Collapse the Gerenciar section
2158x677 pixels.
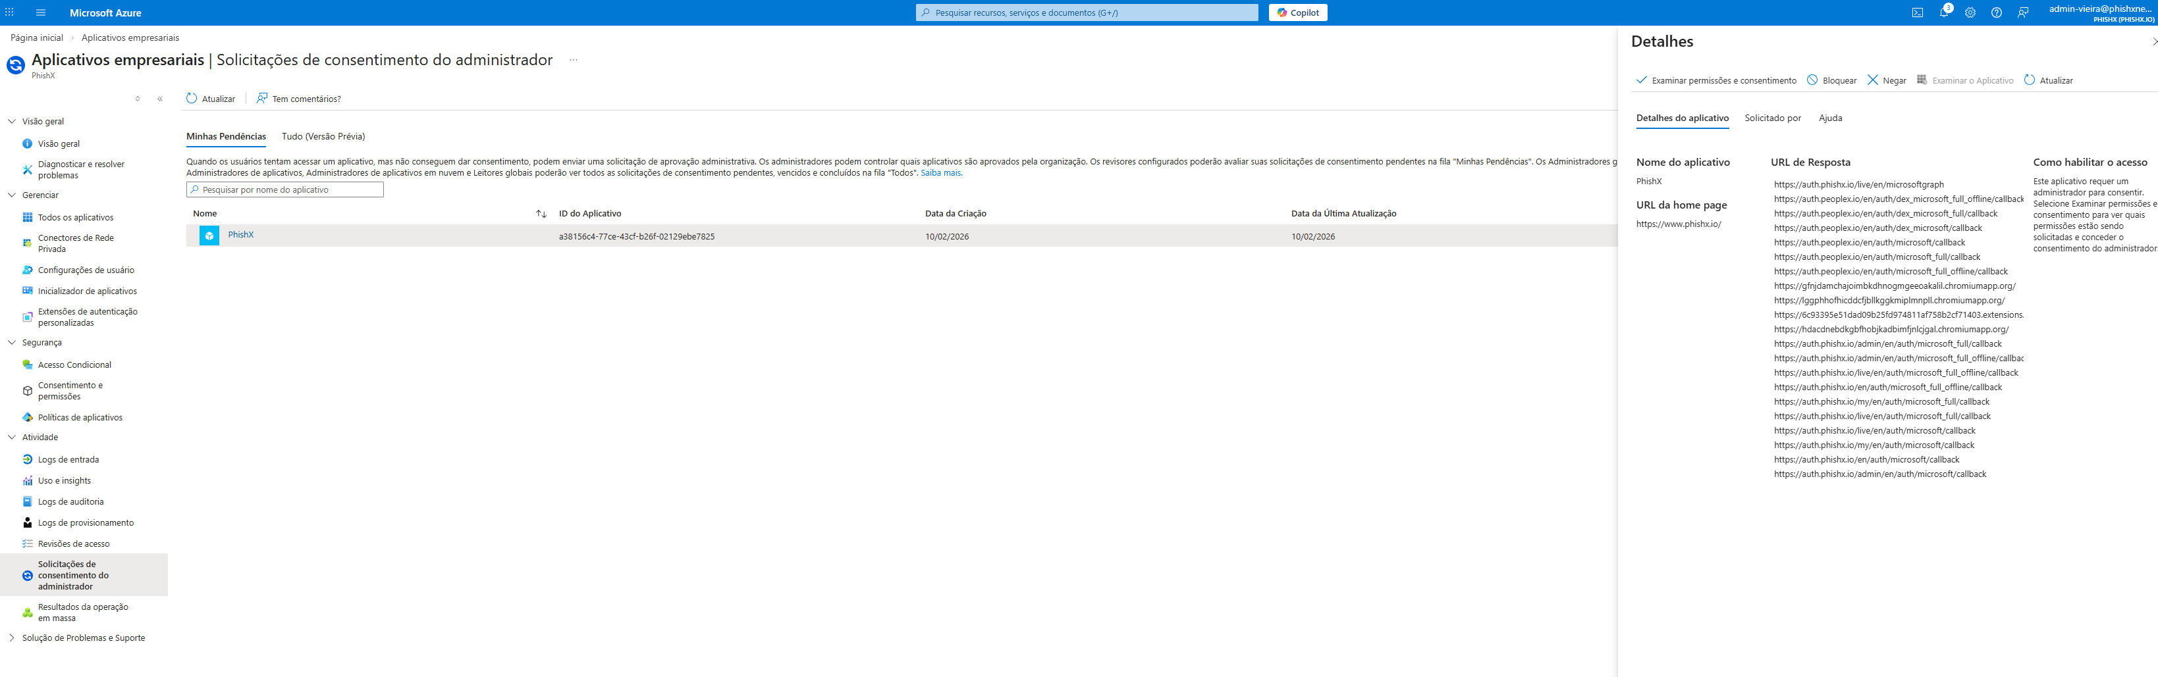tap(11, 194)
